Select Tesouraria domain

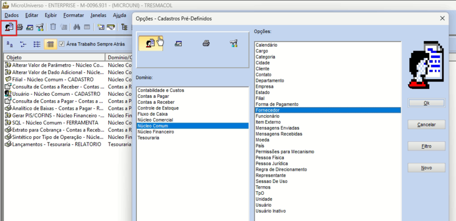pos(193,137)
